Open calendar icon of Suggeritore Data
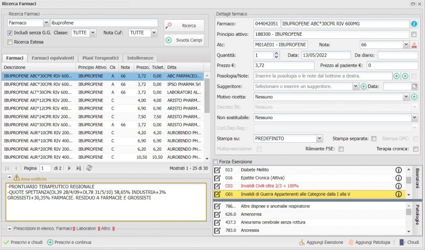This screenshot has width=425, height=250. coord(415,86)
